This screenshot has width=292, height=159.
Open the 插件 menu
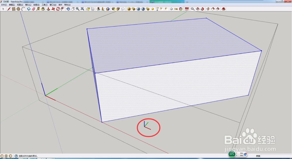tap(60, 5)
